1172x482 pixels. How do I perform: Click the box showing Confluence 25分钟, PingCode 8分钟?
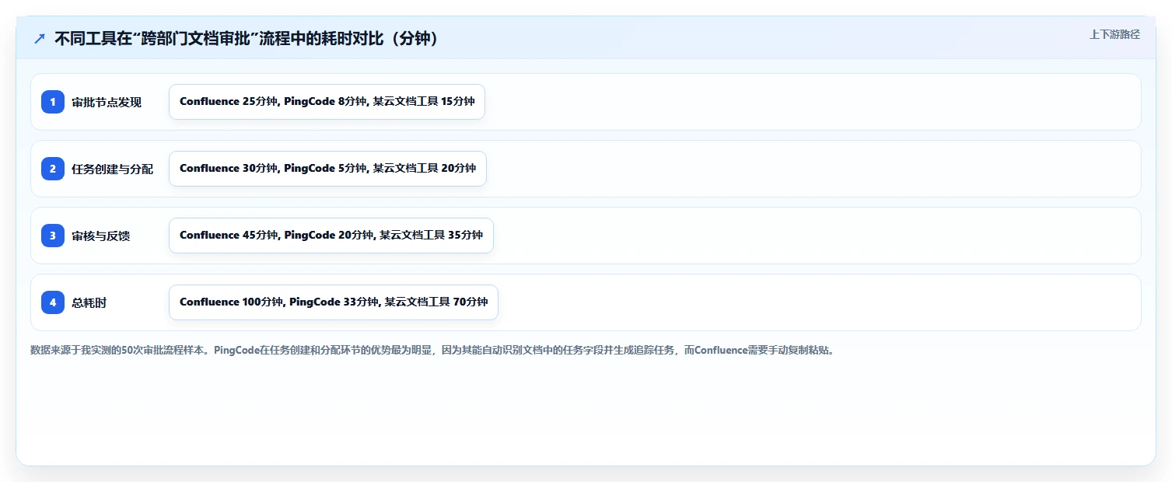pos(327,102)
